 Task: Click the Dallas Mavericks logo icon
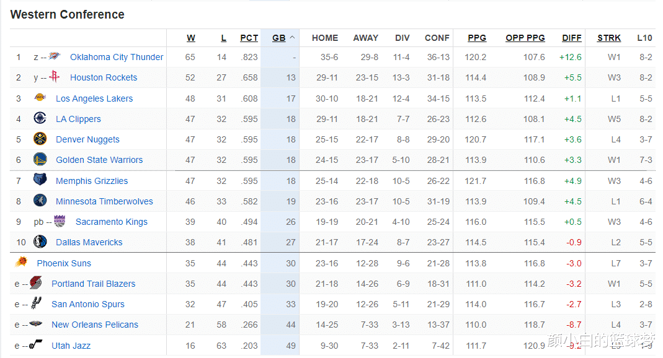(x=40, y=242)
